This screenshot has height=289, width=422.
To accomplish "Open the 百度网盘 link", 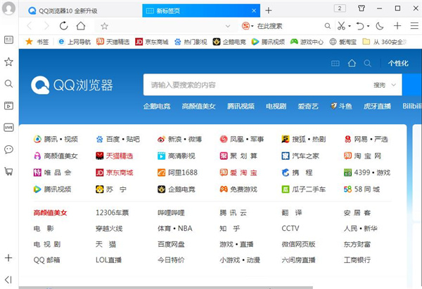I will point(171,244).
